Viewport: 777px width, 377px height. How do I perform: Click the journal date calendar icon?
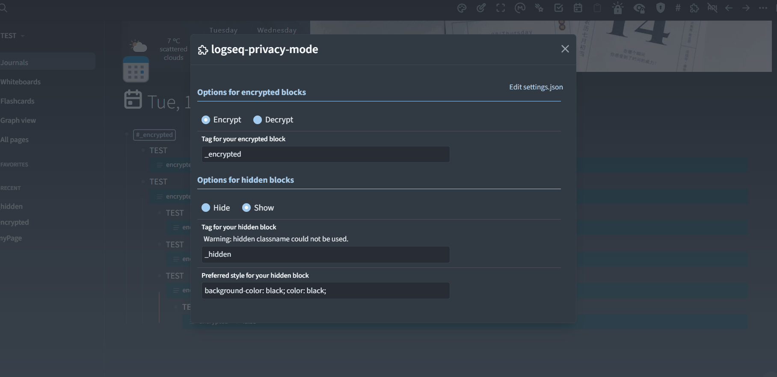tap(133, 99)
